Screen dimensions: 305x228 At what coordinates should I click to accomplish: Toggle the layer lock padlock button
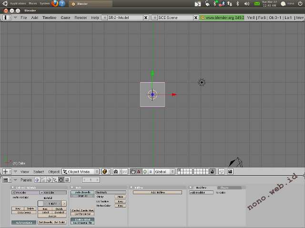click(212, 171)
